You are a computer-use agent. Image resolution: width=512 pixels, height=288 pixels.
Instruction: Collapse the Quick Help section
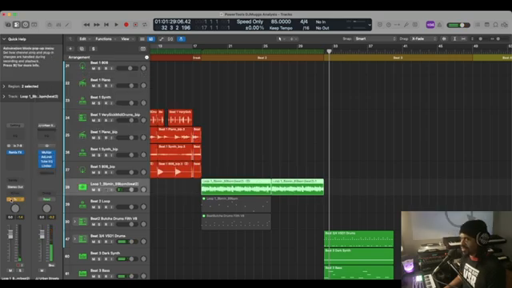[4, 39]
